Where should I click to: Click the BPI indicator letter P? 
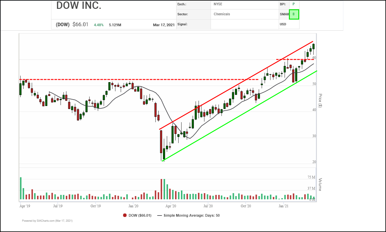tap(293, 4)
